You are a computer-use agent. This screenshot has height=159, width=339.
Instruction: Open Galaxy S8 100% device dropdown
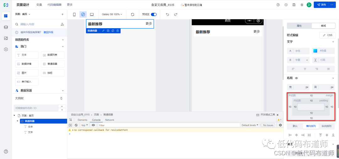tap(112, 14)
